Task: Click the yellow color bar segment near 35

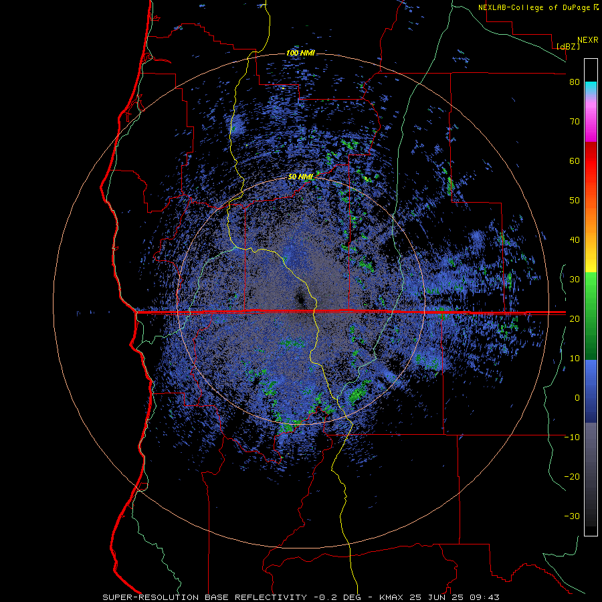Action: tap(591, 261)
